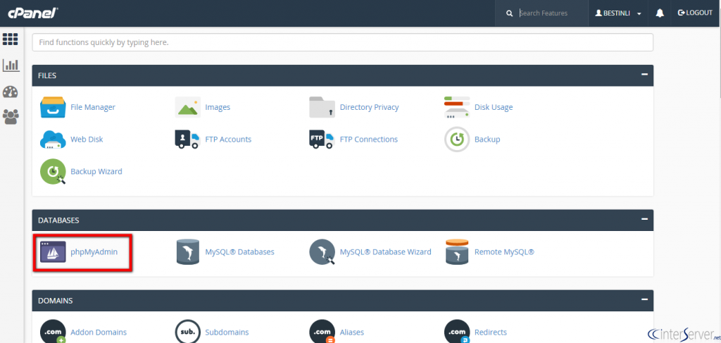Image resolution: width=721 pixels, height=343 pixels.
Task: Open the MySQL Database Wizard icon
Action: point(322,251)
